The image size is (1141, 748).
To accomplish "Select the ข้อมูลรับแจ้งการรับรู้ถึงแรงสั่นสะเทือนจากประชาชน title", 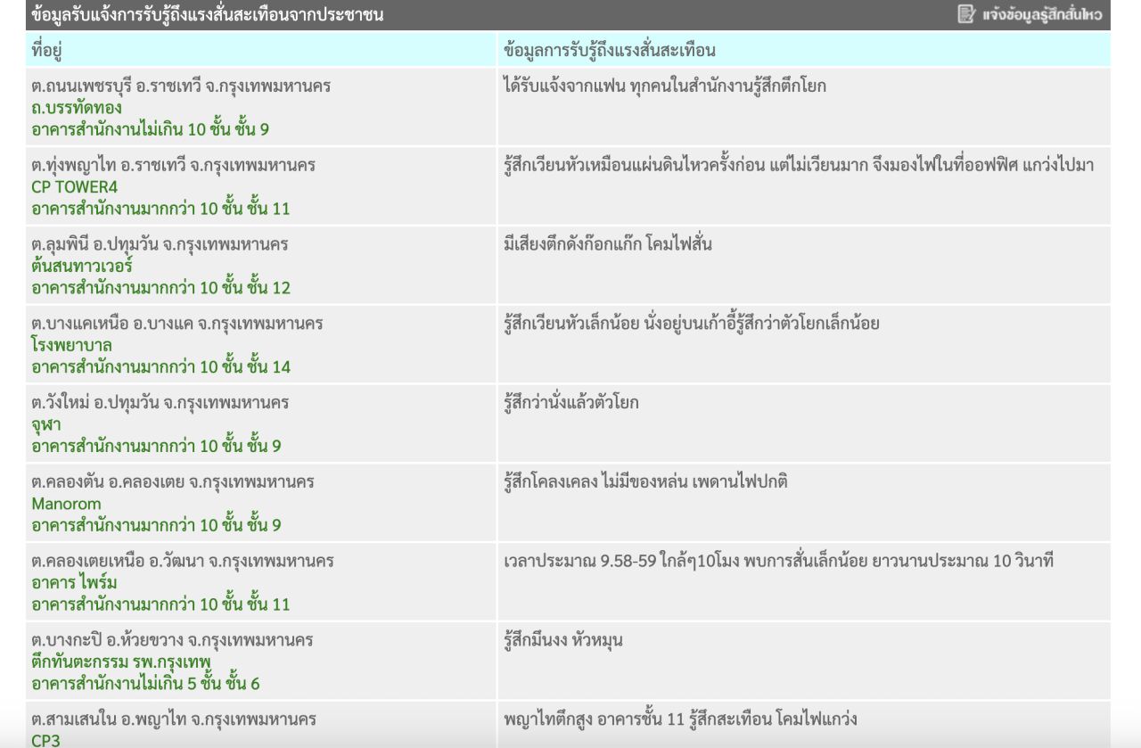I will click(207, 14).
